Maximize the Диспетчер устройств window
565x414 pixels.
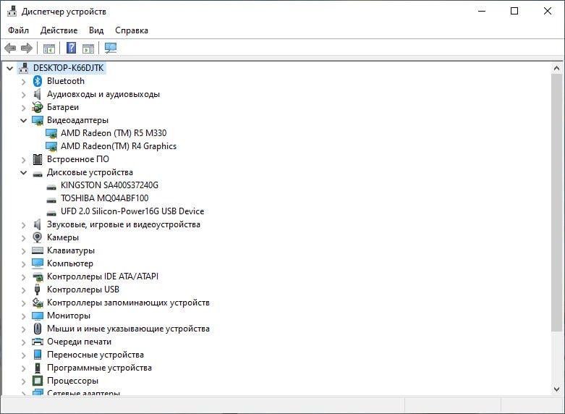[514, 11]
